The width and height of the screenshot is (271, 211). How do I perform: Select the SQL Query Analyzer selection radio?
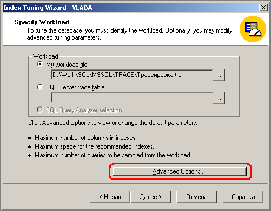pyautogui.click(x=40, y=110)
